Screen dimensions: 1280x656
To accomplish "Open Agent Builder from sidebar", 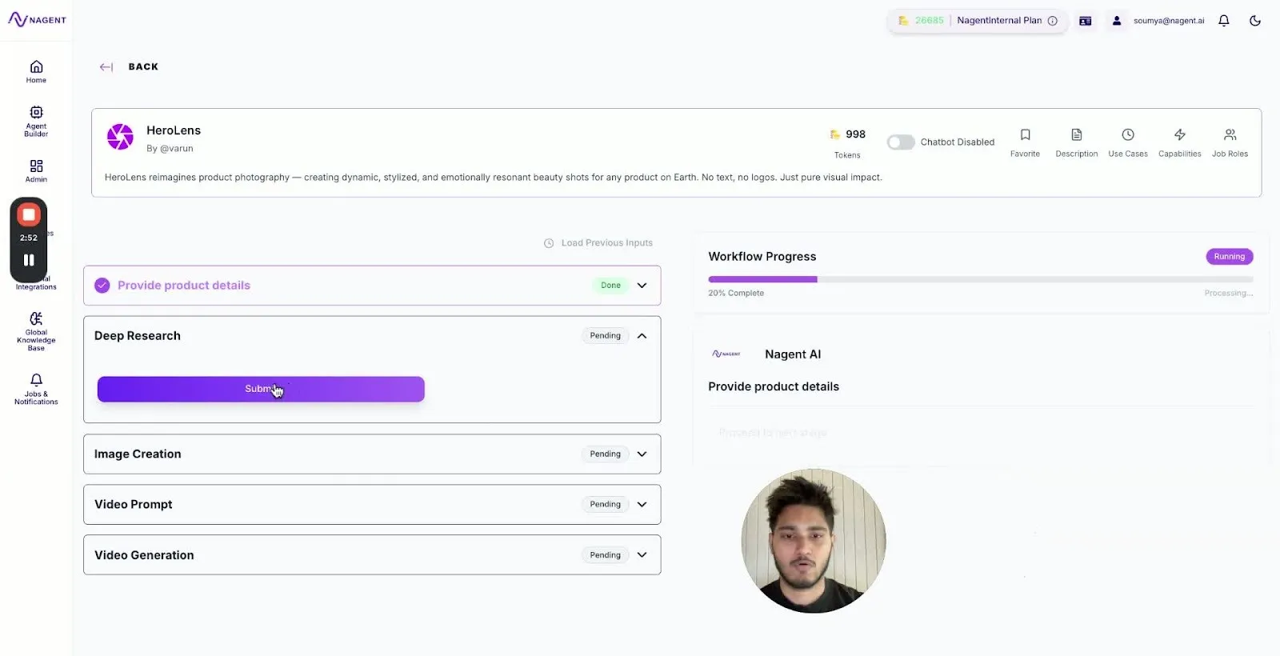I will [x=36, y=112].
